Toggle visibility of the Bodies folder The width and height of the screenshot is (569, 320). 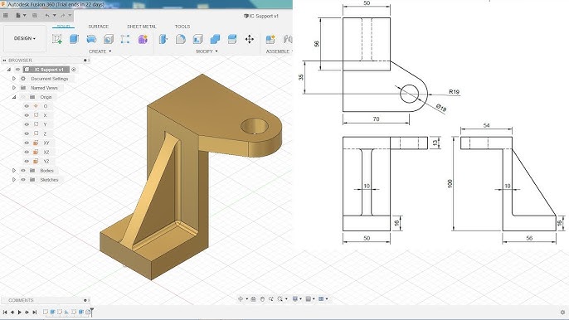(23, 171)
